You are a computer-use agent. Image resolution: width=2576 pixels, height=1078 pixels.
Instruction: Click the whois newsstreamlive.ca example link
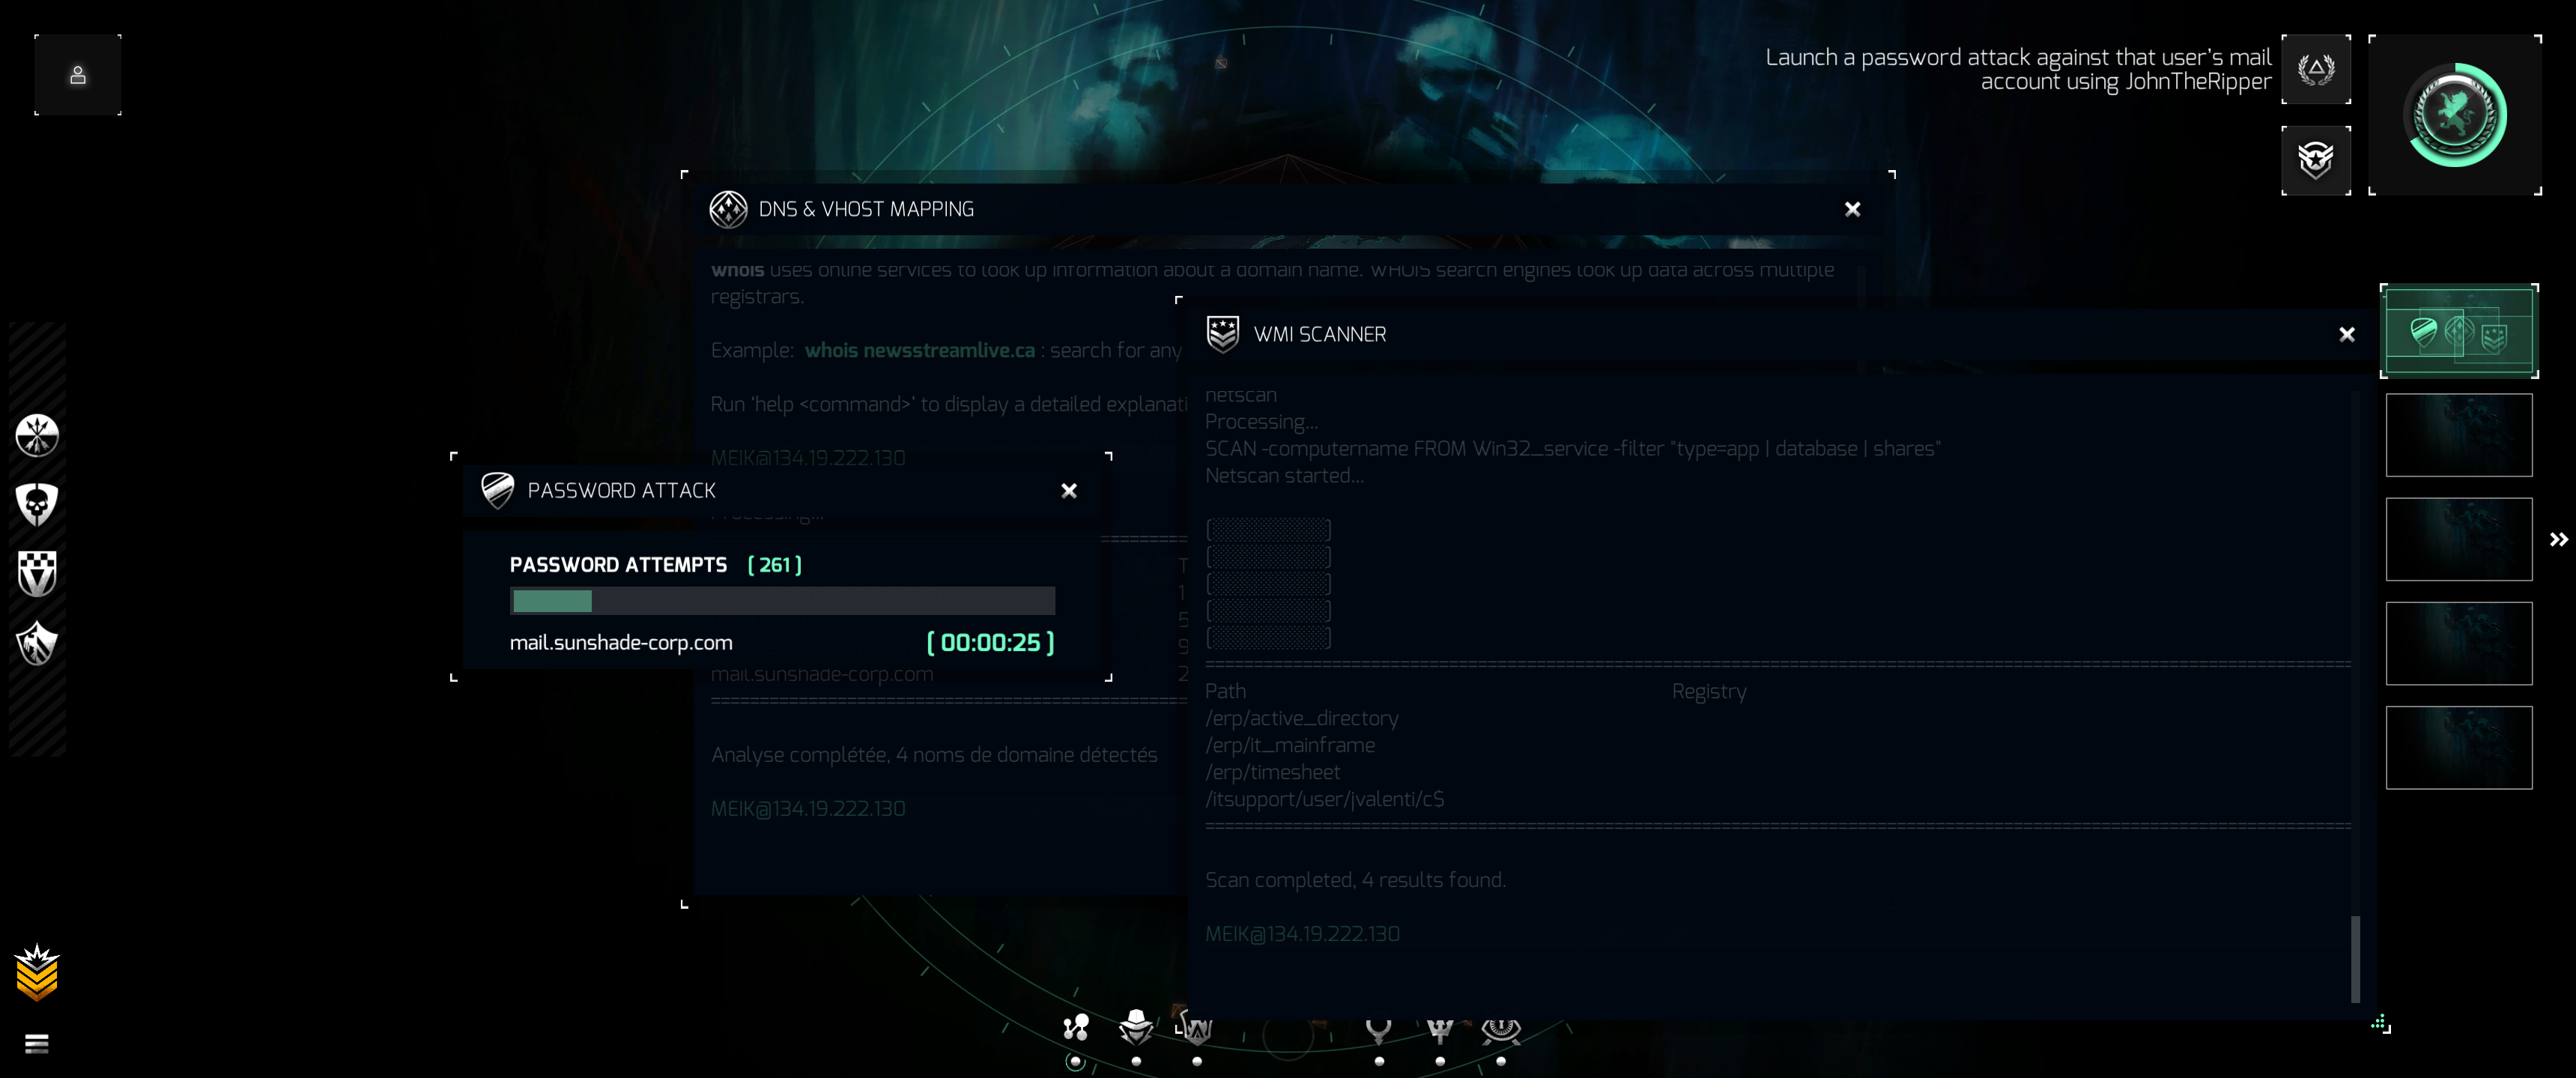[919, 350]
